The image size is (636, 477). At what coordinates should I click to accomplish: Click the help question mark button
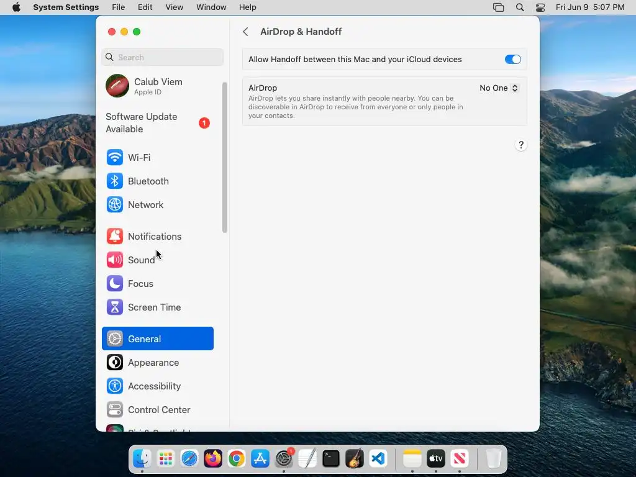click(521, 145)
